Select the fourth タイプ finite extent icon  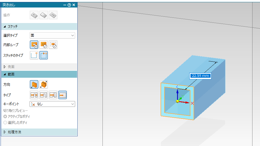click(63, 95)
